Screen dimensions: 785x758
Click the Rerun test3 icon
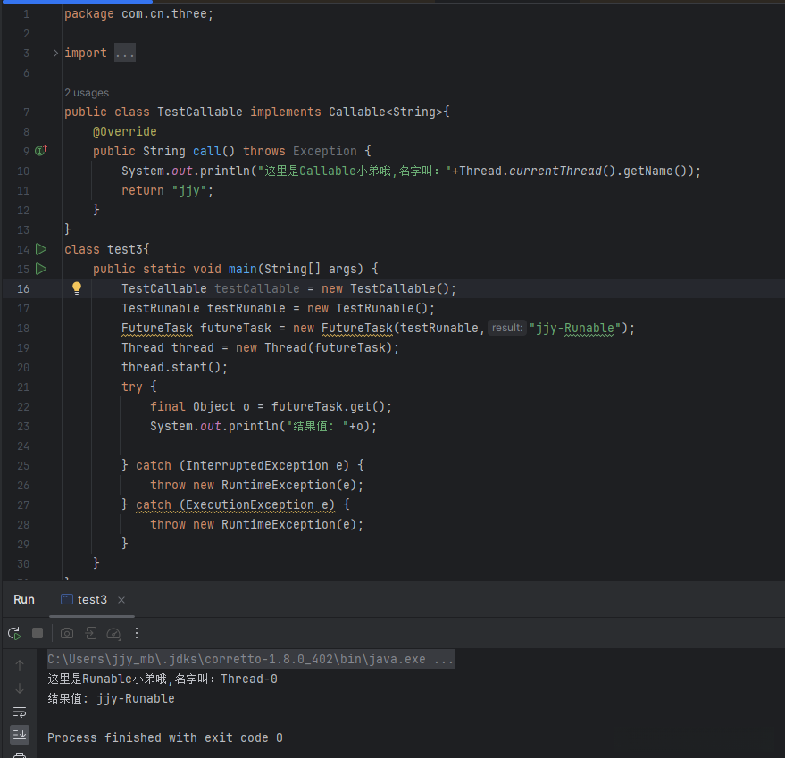[14, 633]
